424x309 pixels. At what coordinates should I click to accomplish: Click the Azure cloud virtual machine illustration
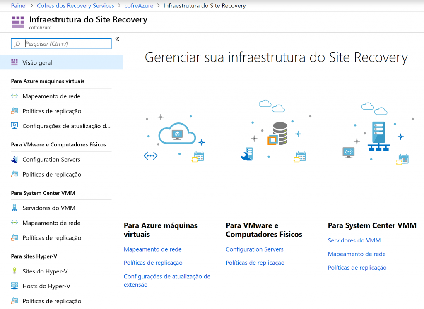[177, 134]
